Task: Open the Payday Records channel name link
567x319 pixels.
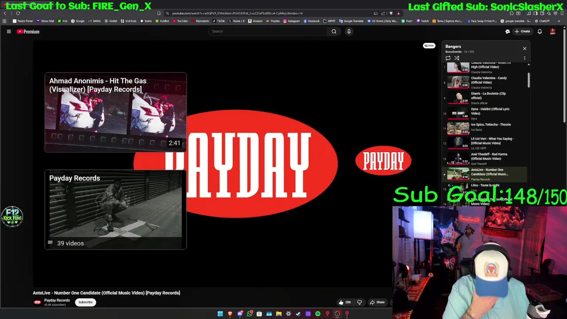Action: (57, 300)
